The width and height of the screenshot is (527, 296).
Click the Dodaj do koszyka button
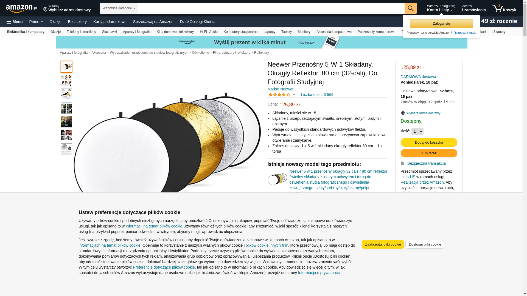[x=429, y=142]
